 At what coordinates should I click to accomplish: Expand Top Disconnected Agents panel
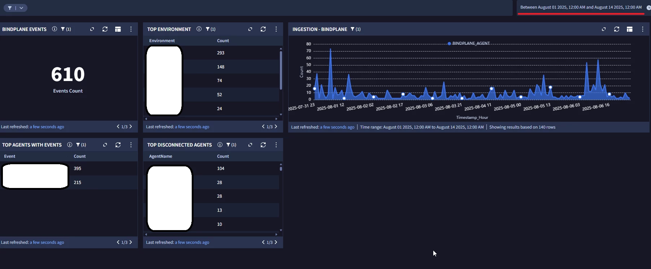(x=250, y=145)
